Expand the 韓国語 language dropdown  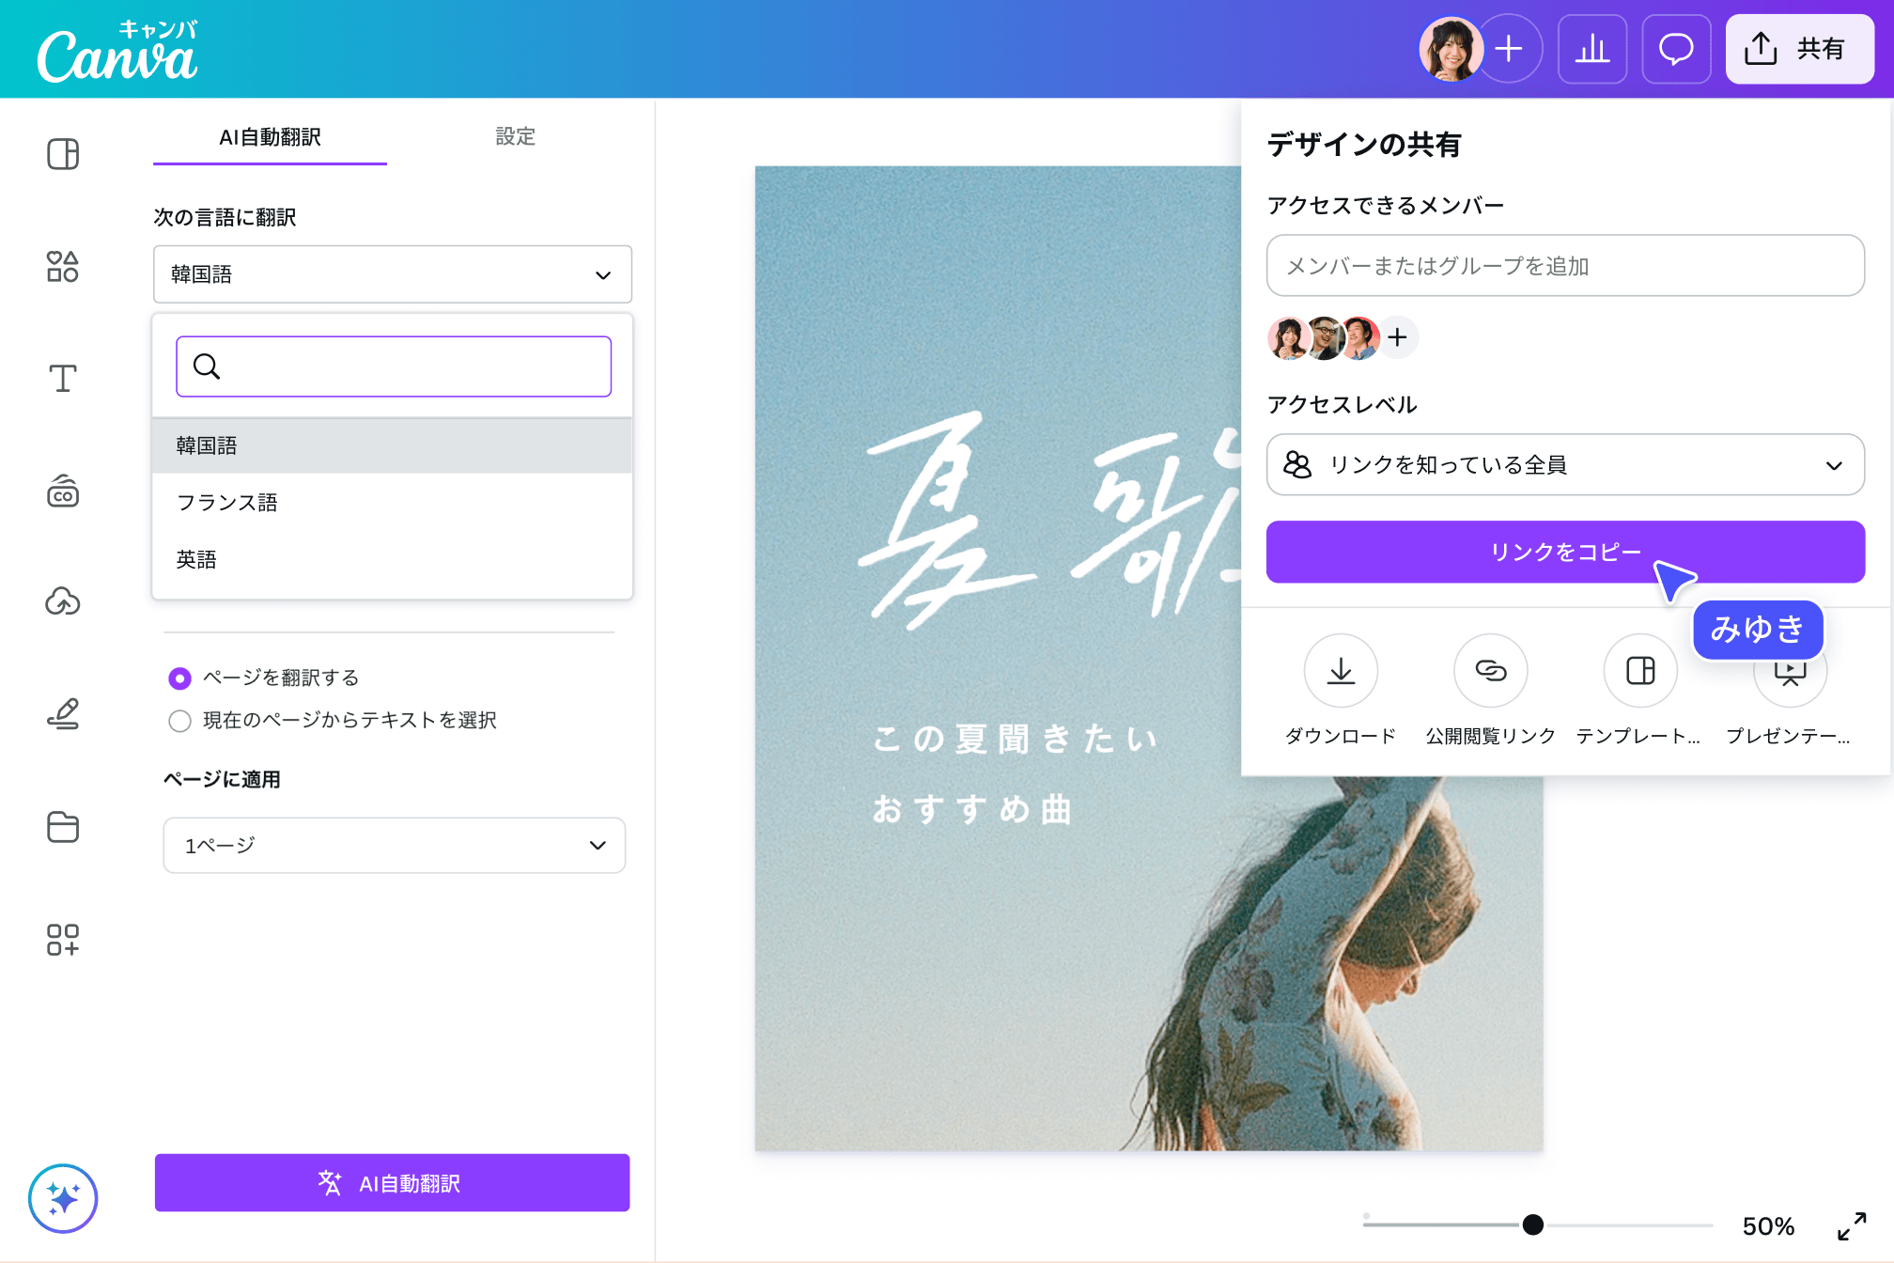coord(393,274)
